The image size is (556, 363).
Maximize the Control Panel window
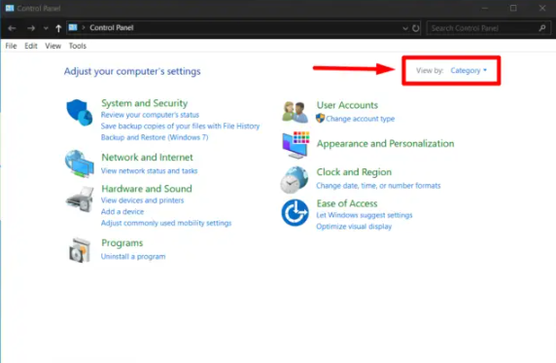pos(513,8)
